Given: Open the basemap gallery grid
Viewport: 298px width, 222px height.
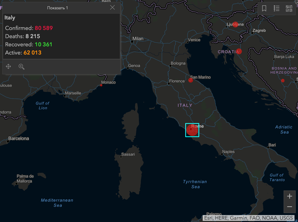Looking at the screenshot, I should point(289,8).
